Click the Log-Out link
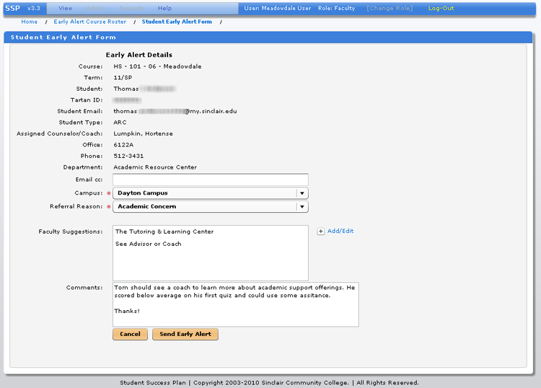 point(441,8)
